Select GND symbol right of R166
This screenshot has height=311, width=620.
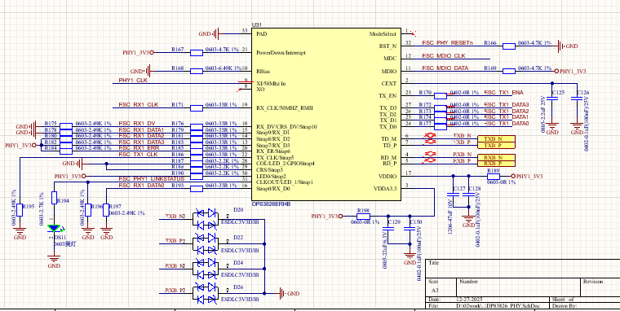[x=568, y=46]
